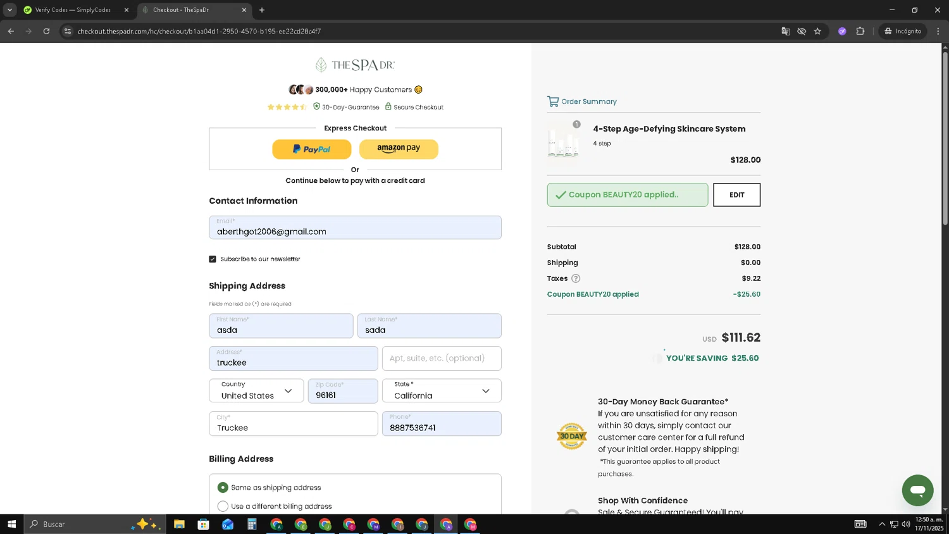
Task: Click the Secure Checkout lock icon
Action: 388,106
